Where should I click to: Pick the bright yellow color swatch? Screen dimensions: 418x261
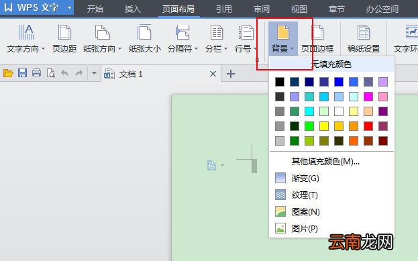click(x=324, y=126)
